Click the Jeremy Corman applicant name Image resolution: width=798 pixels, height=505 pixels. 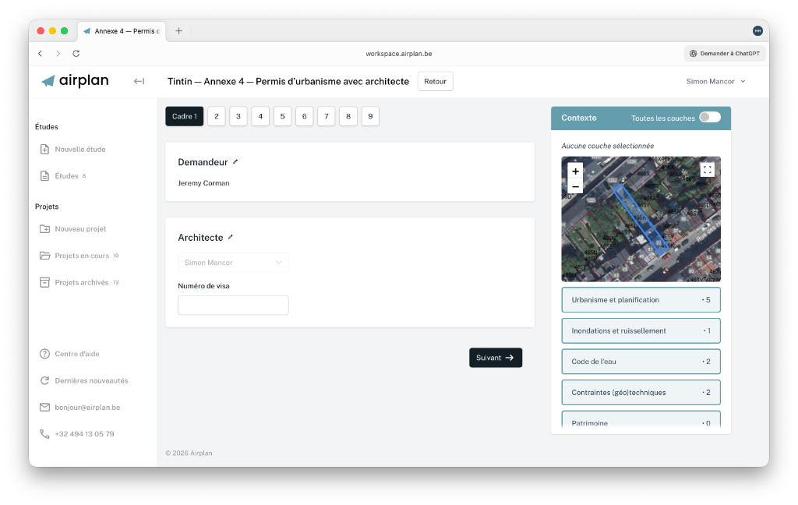click(x=203, y=183)
